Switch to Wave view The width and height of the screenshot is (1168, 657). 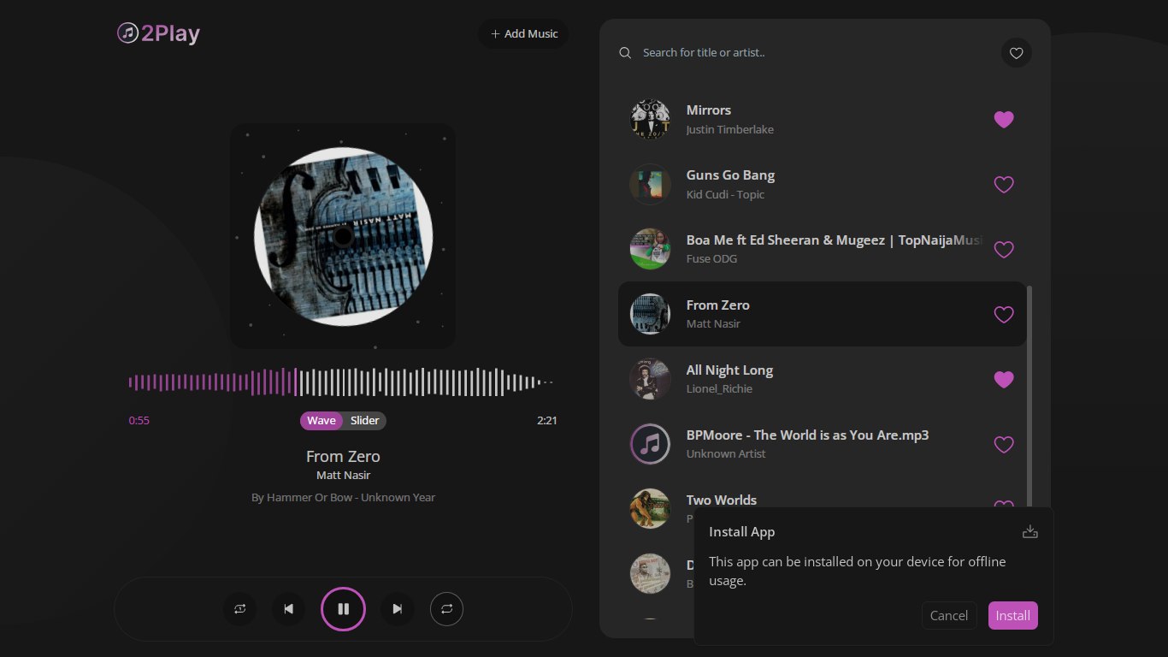tap(321, 421)
